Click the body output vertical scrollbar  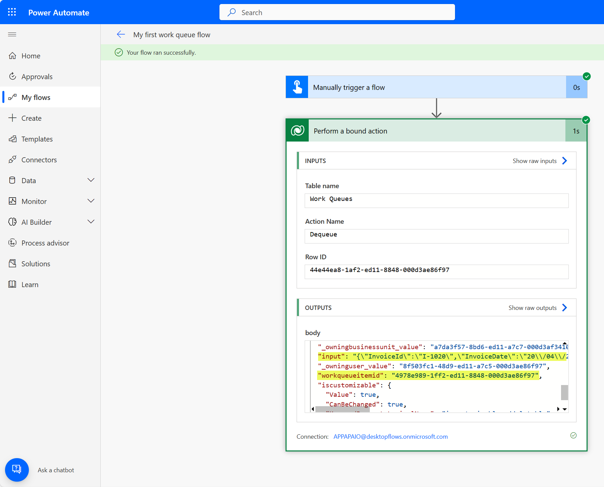(x=564, y=392)
